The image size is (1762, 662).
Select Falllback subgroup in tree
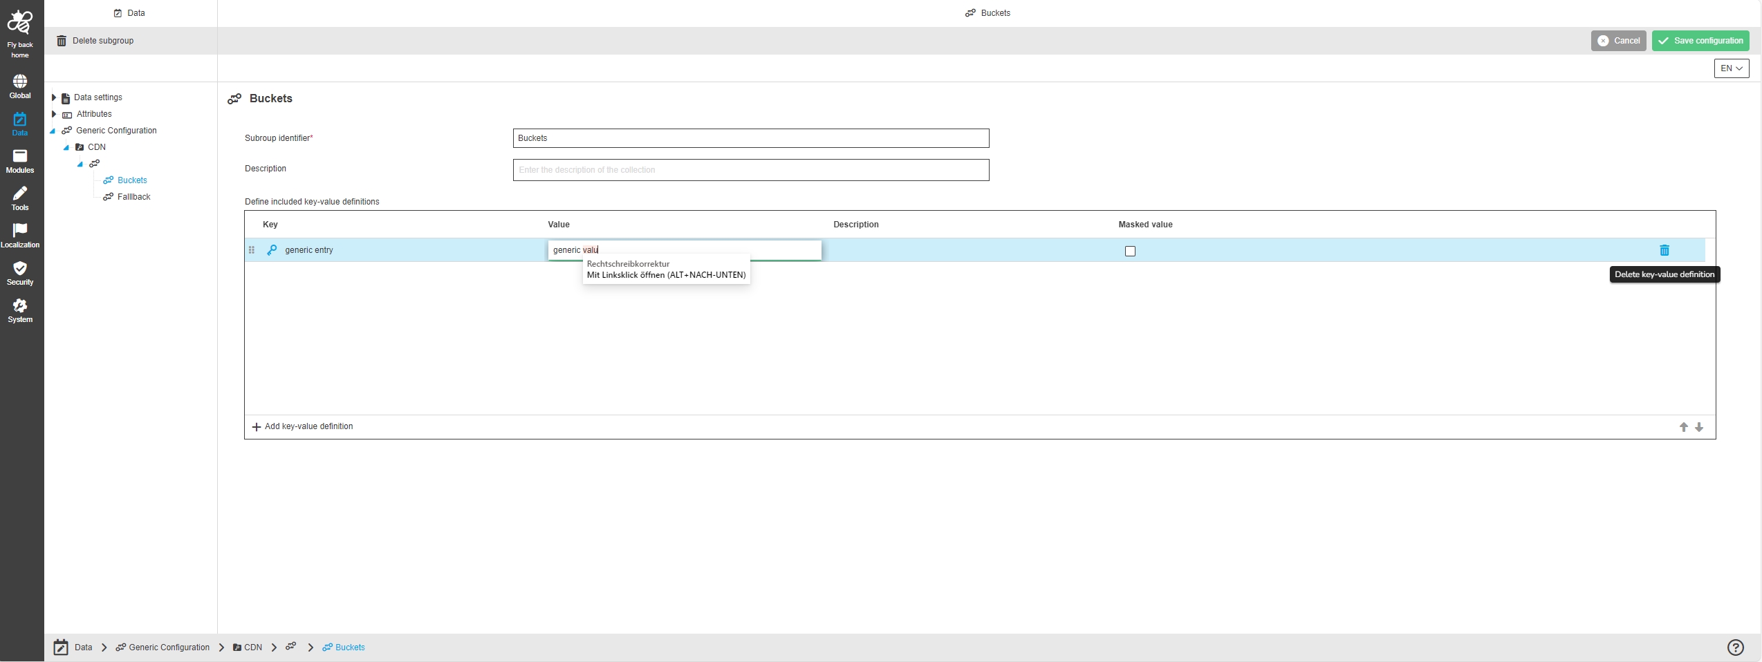(133, 197)
